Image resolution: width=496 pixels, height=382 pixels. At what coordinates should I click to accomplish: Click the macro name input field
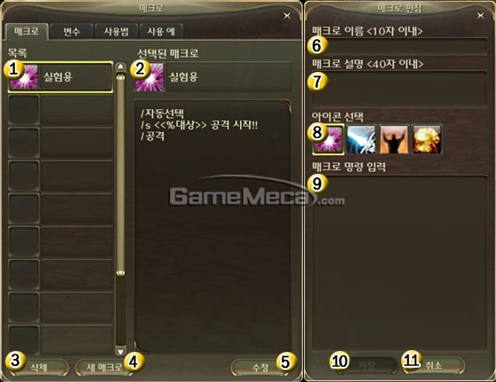[399, 46]
